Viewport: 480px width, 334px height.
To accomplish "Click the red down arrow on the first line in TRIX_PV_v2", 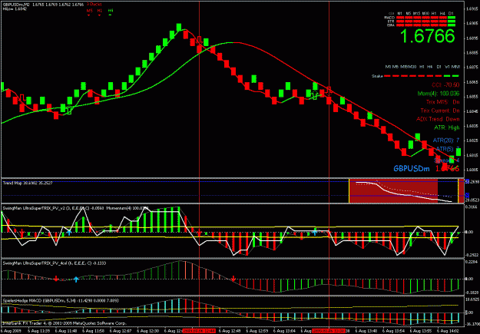I will pyautogui.click(x=199, y=234).
